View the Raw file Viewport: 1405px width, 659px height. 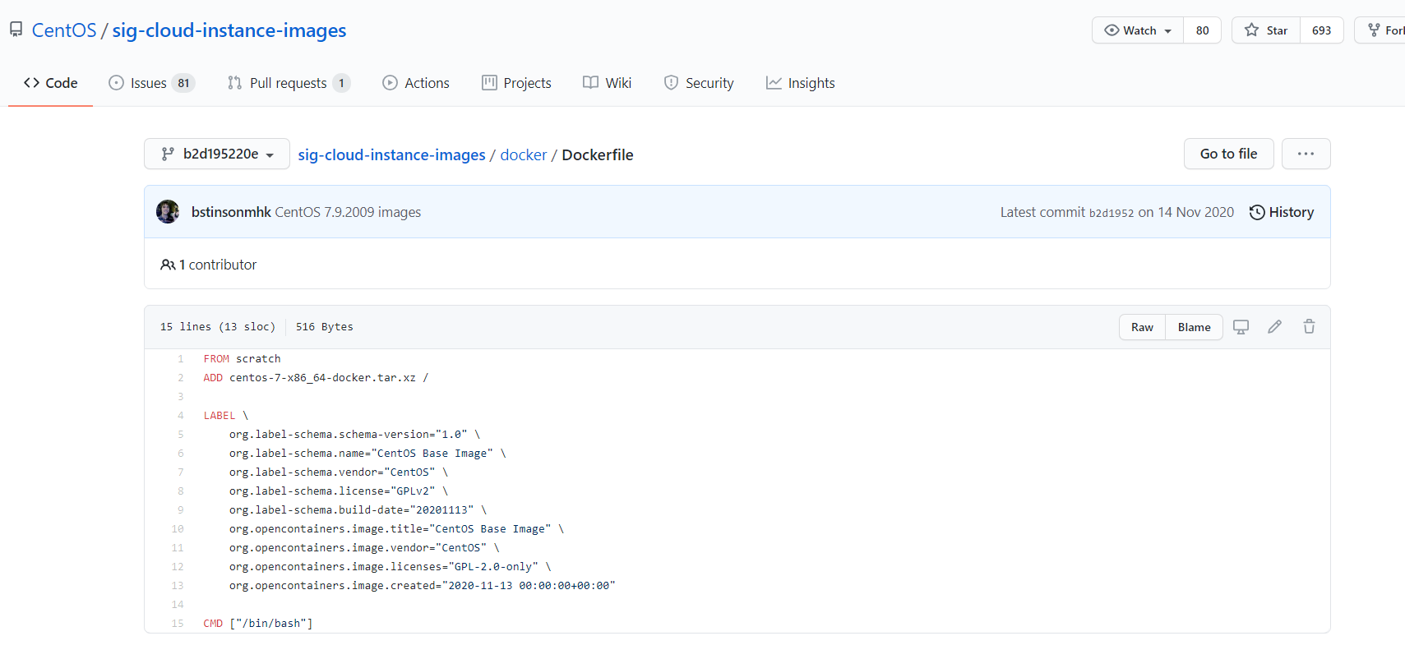[x=1142, y=327]
